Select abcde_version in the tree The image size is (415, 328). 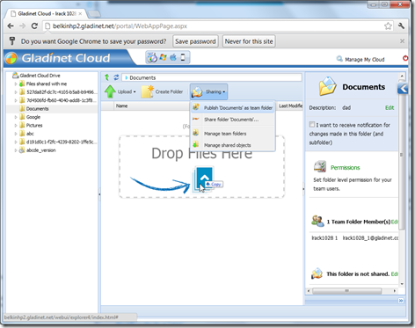click(x=40, y=150)
